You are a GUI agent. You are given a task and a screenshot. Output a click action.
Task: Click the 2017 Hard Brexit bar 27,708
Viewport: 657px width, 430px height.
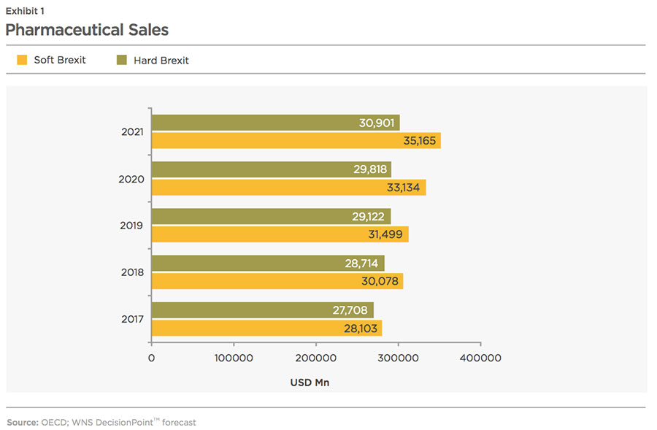pyautogui.click(x=262, y=310)
